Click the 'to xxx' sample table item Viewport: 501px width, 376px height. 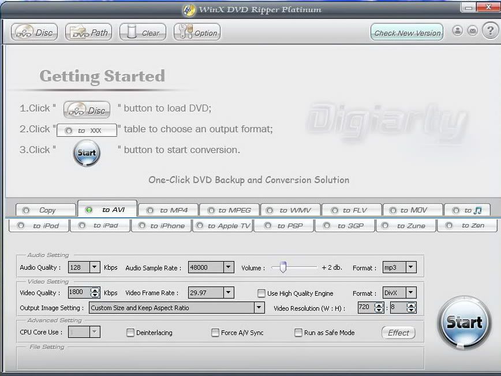click(x=87, y=131)
